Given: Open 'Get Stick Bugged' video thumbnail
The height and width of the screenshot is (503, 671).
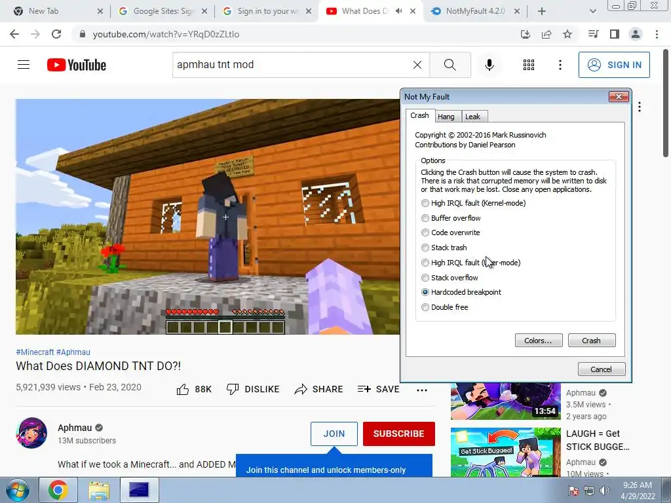Looking at the screenshot, I should 505,452.
